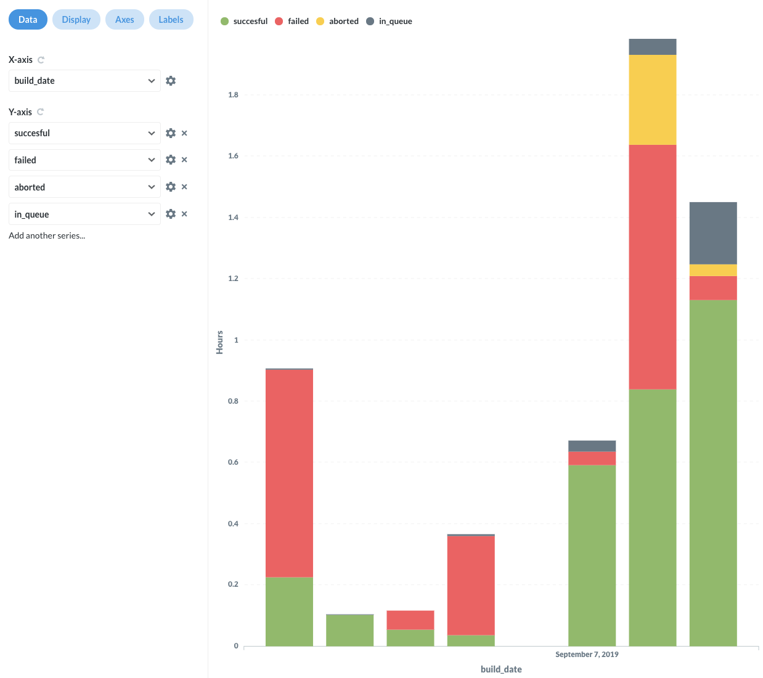The height and width of the screenshot is (678, 763).
Task: Click the September 7, 2019 axis label
Action: pyautogui.click(x=587, y=655)
